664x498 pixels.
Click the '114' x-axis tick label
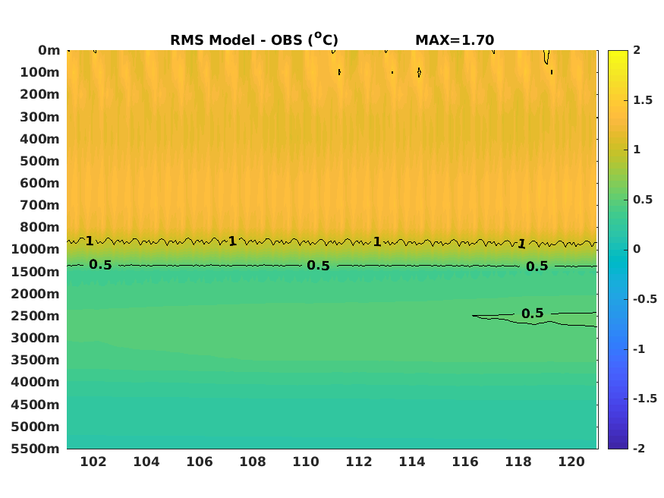(x=412, y=462)
